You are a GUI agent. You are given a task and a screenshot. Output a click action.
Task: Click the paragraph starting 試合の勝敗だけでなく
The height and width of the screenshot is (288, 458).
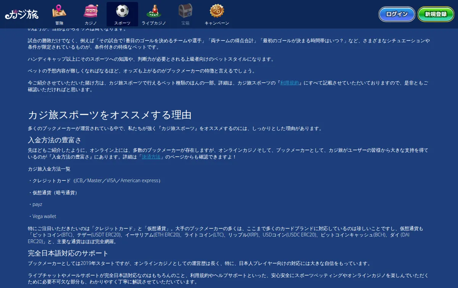pos(229,44)
